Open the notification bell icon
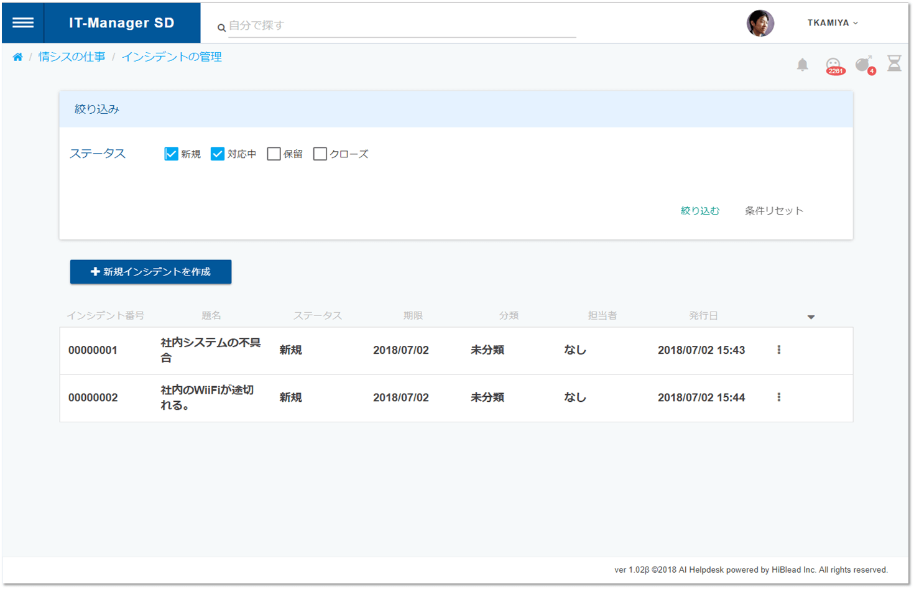This screenshot has height=589, width=914. [x=802, y=64]
